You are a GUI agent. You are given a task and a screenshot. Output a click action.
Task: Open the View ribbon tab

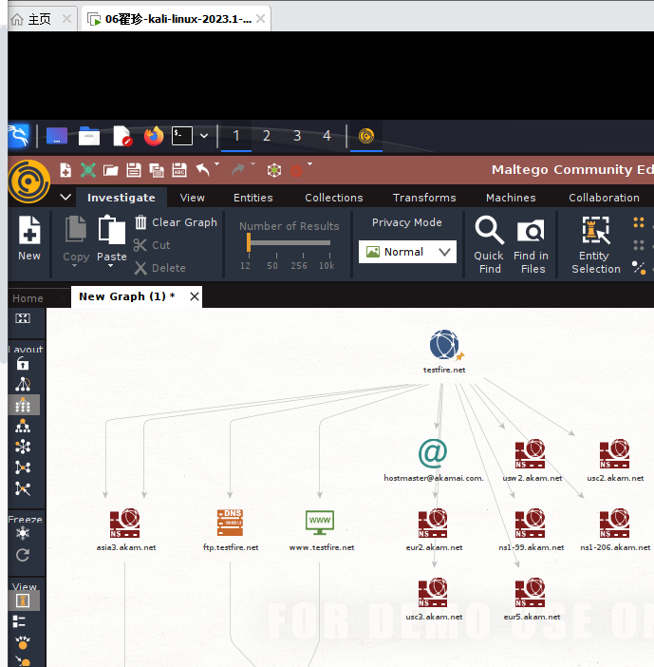click(x=192, y=198)
